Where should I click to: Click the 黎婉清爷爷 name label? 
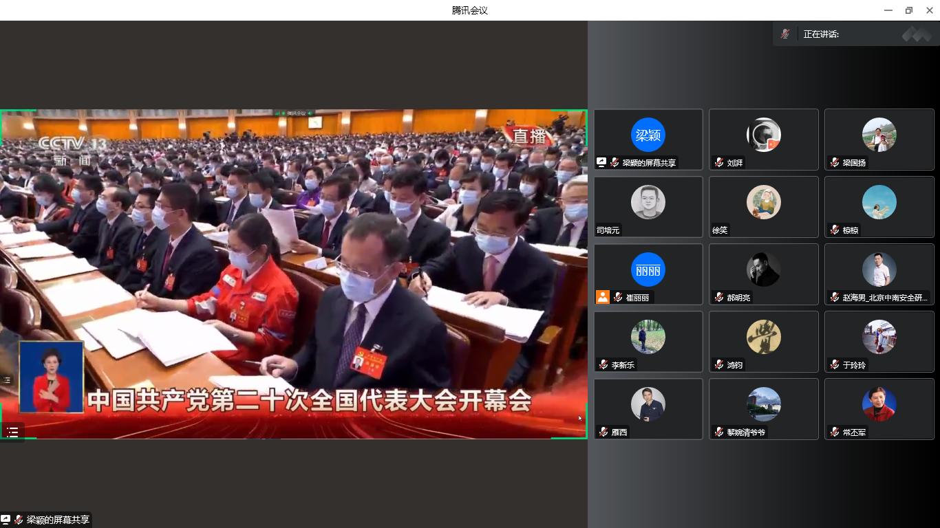pos(746,432)
